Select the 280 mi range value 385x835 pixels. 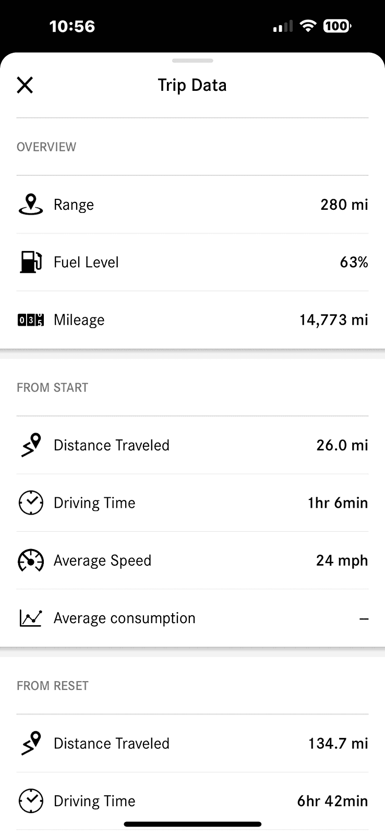pos(344,205)
